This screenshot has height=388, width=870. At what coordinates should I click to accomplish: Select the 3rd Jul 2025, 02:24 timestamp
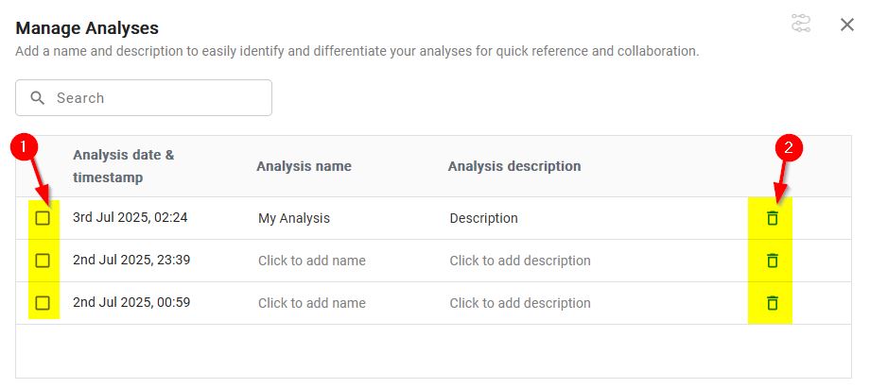tap(130, 217)
